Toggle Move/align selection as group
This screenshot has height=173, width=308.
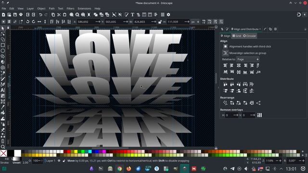pyautogui.click(x=225, y=53)
